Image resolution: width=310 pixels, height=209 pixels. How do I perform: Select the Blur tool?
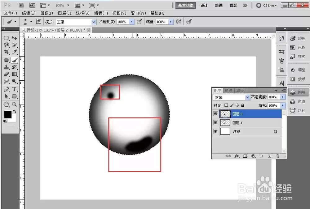point(6,81)
